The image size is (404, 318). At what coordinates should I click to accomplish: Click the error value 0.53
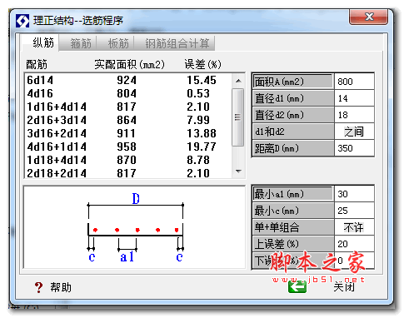(198, 93)
